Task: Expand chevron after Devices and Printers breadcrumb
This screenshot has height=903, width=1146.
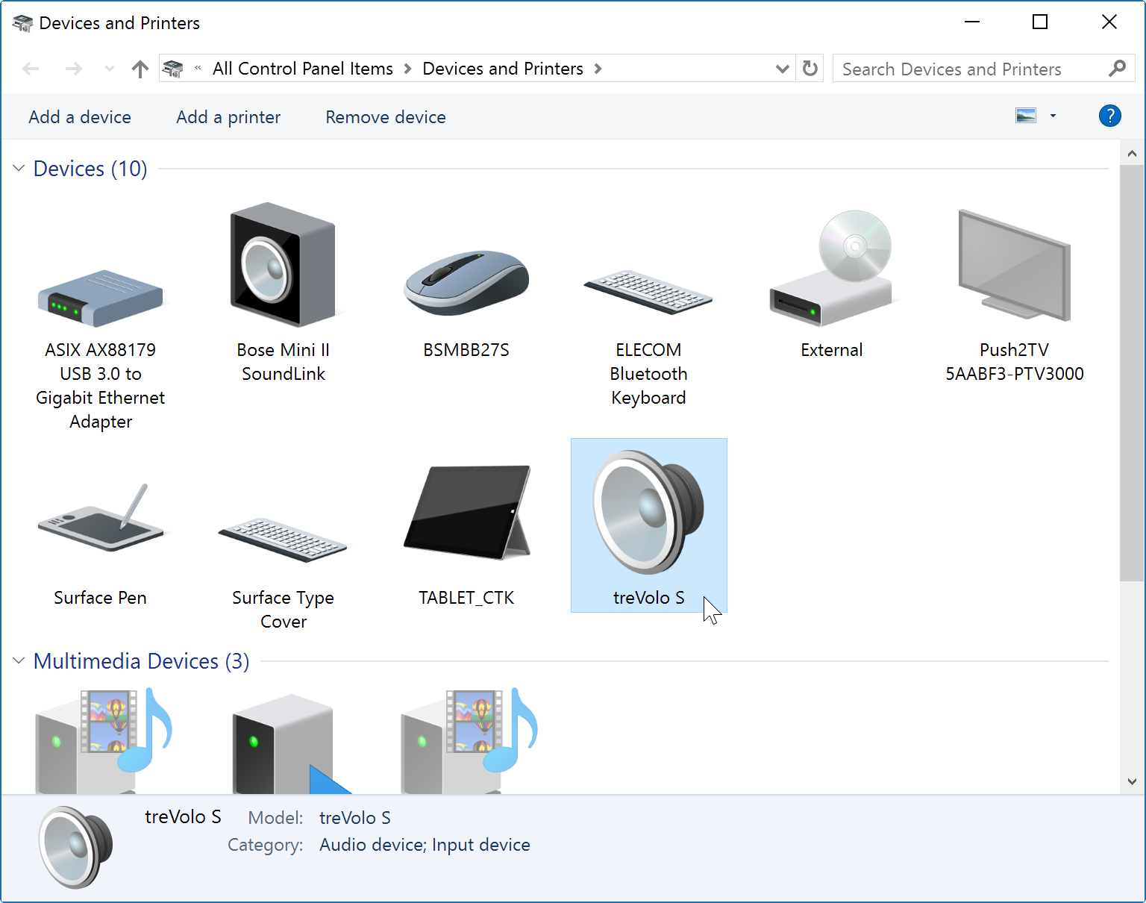Action: click(x=598, y=69)
